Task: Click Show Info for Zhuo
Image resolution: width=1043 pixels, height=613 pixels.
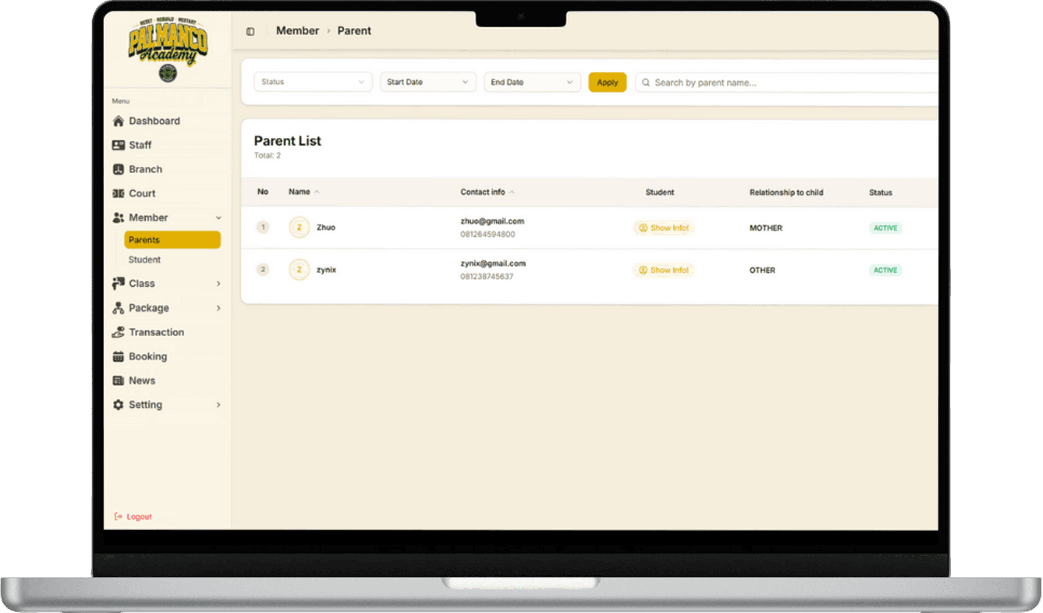Action: (x=664, y=228)
